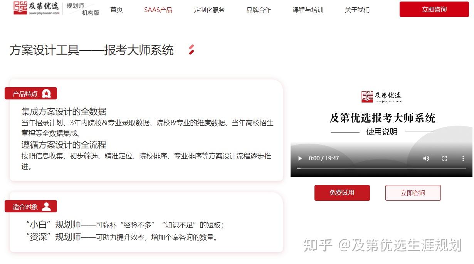Open the video more-options menu
This screenshot has width=474, height=264.
coord(463,158)
